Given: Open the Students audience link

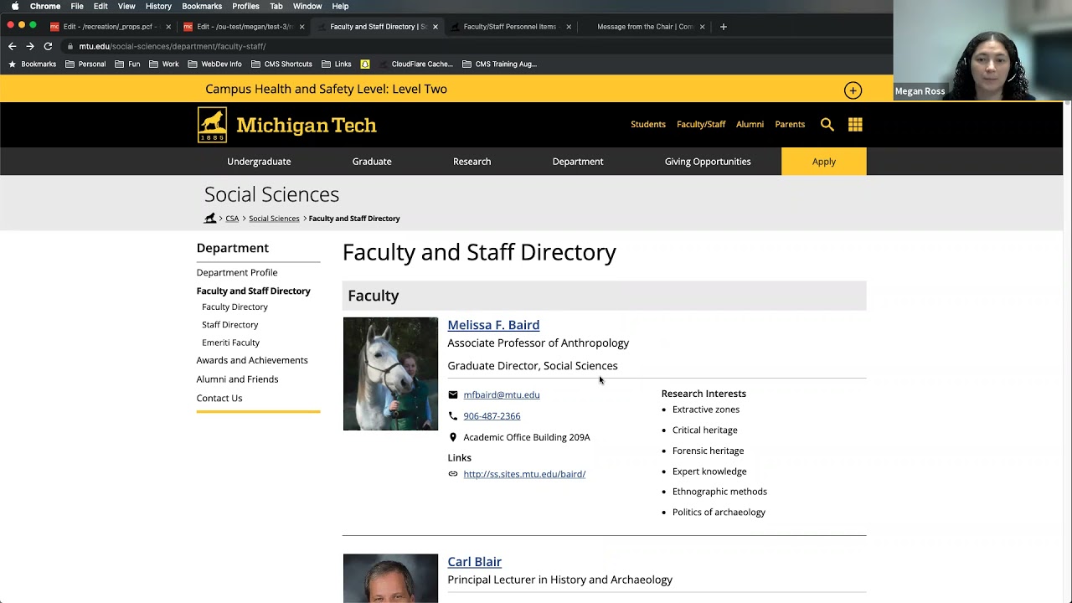Looking at the screenshot, I should (x=648, y=125).
